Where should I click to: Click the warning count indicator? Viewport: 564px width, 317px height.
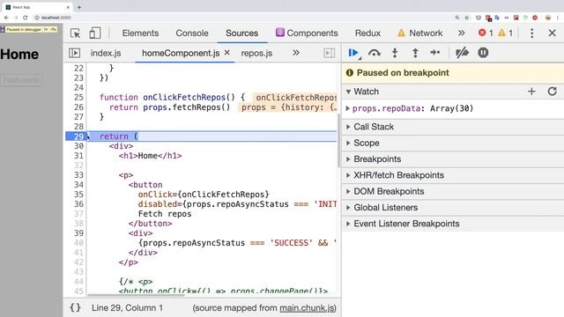tap(505, 33)
